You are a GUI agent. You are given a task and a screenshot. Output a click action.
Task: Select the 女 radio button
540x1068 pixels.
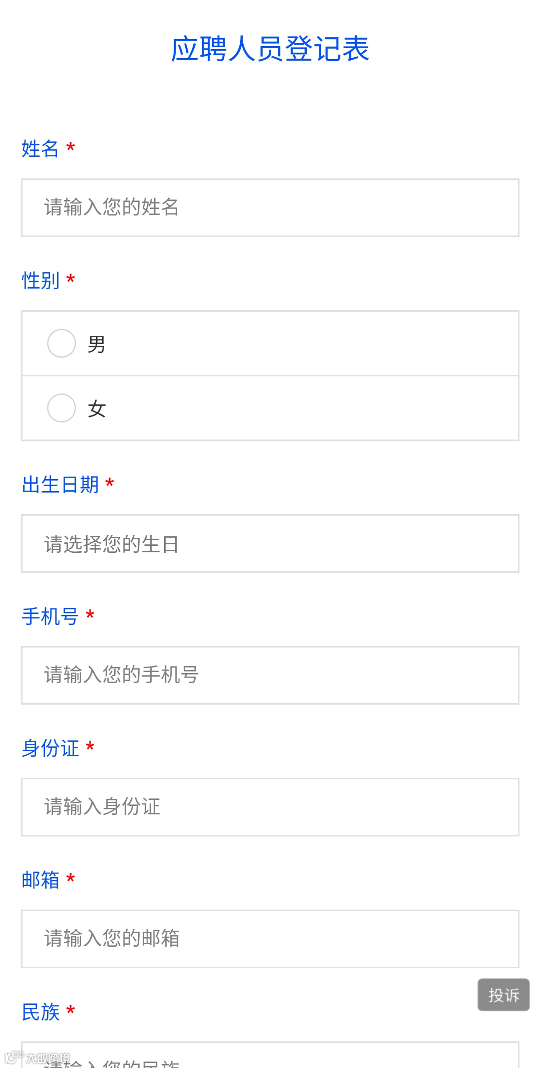[x=62, y=408]
